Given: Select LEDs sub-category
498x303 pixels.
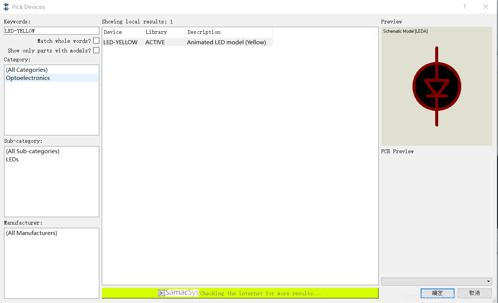Looking at the screenshot, I should click(x=52, y=159).
